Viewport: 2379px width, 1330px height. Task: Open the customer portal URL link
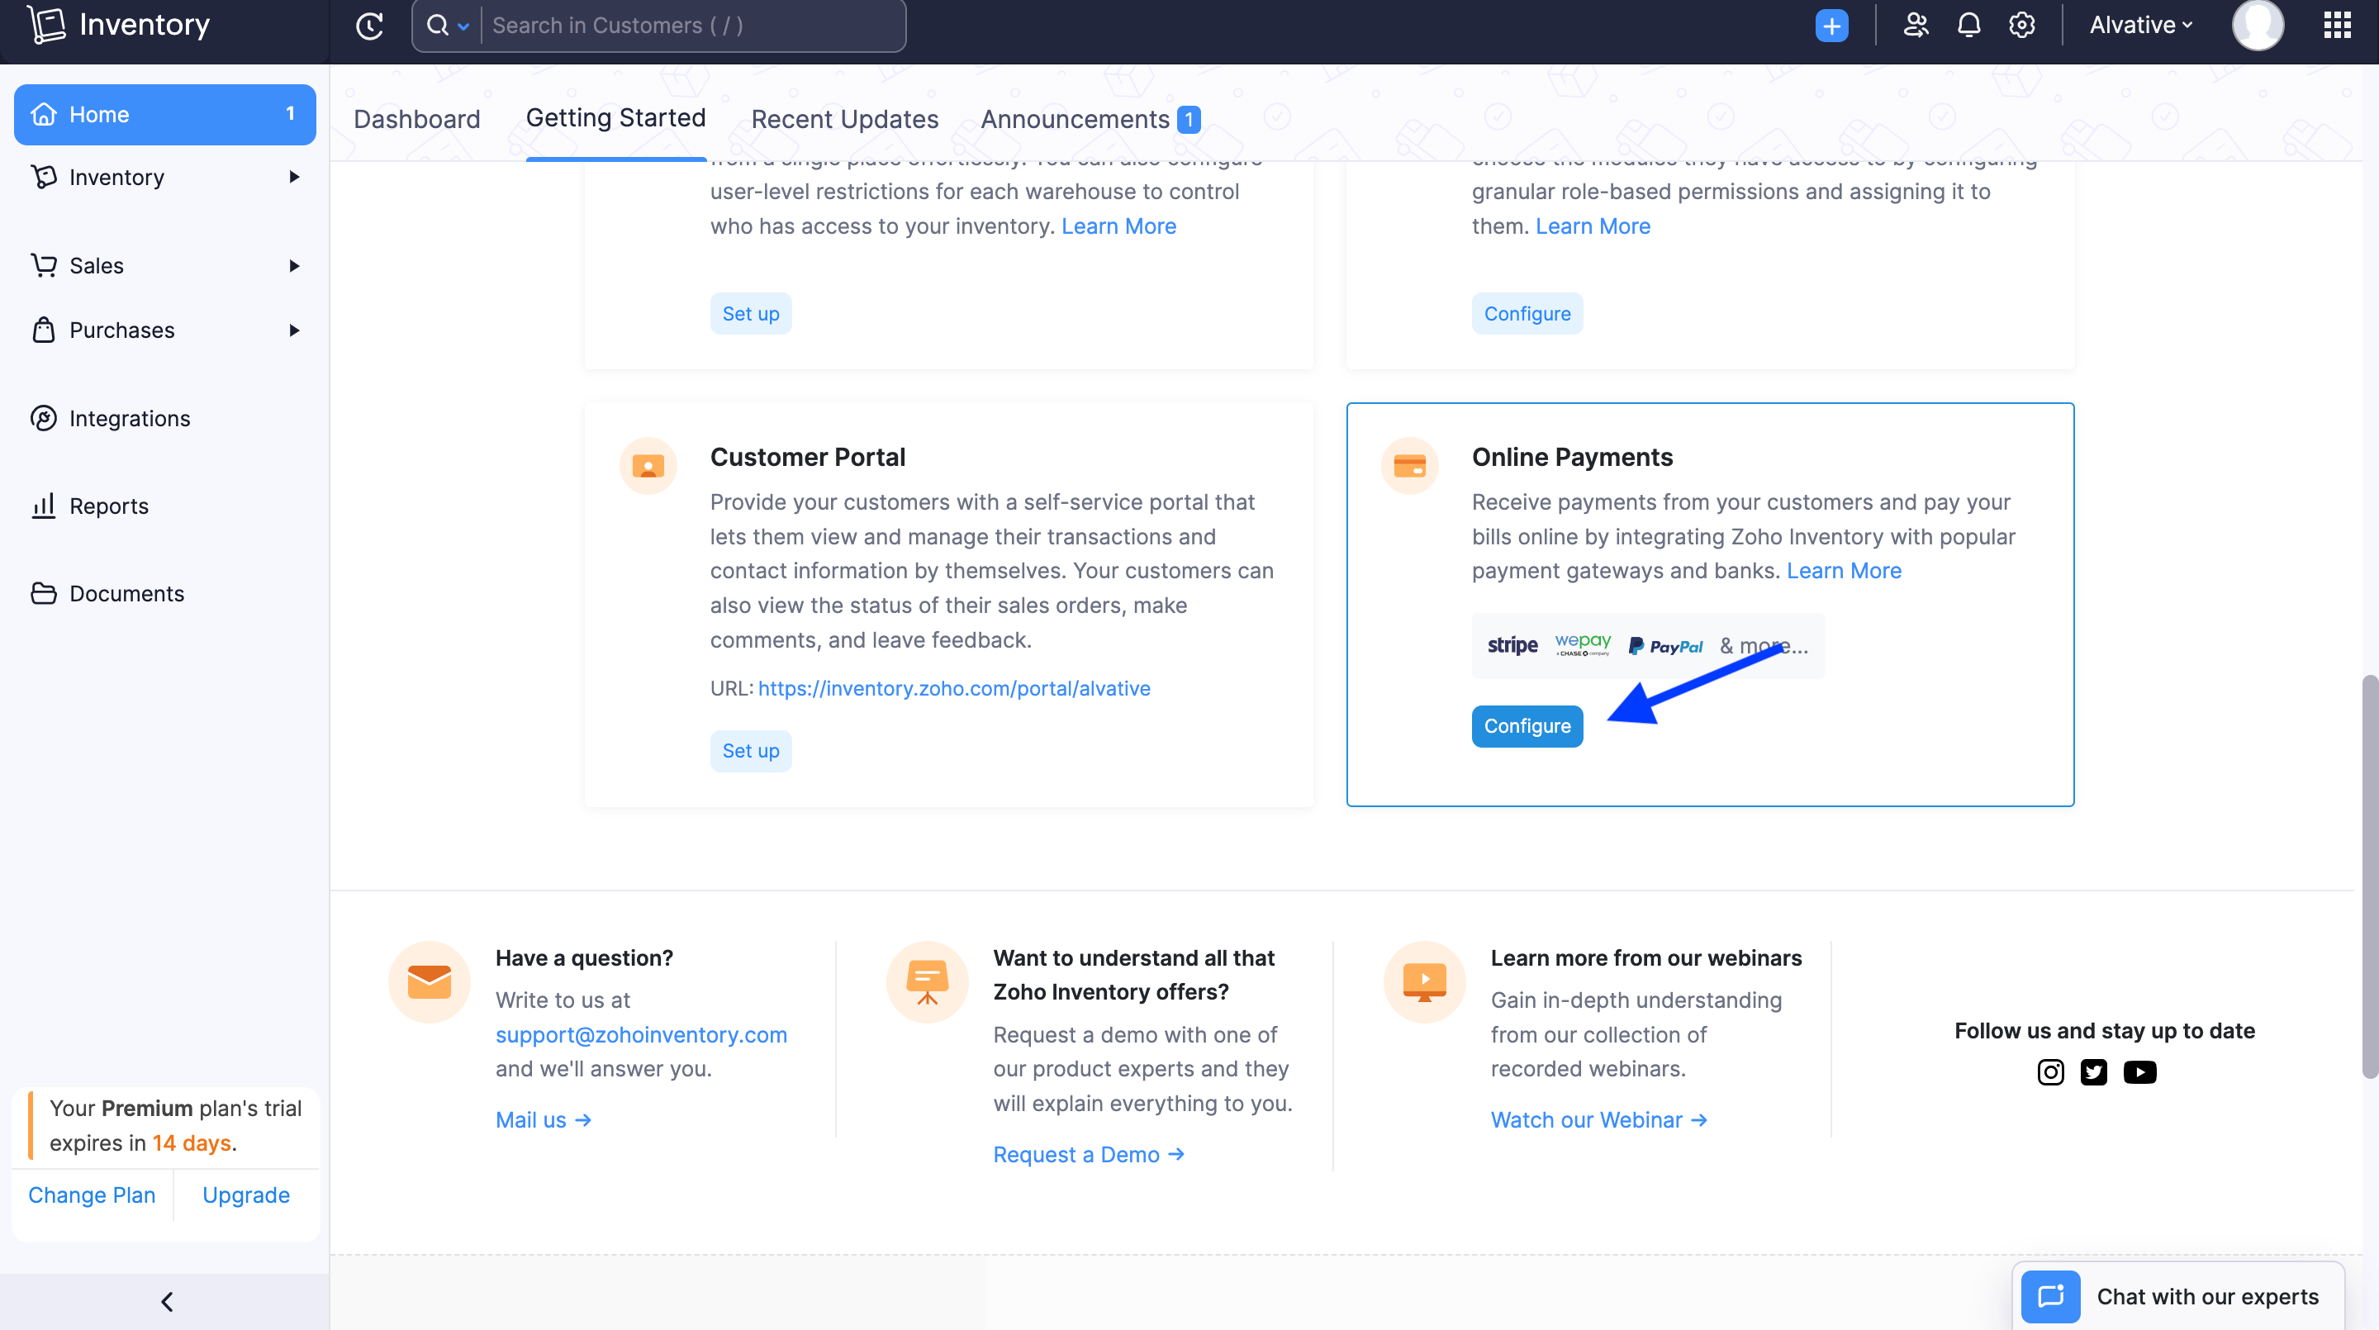point(954,688)
